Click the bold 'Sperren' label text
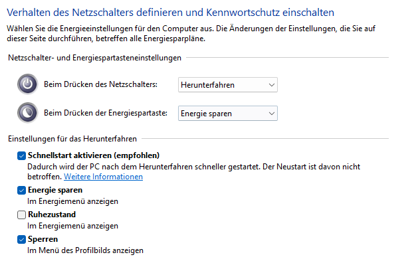The image size is (414, 271). click(x=43, y=239)
